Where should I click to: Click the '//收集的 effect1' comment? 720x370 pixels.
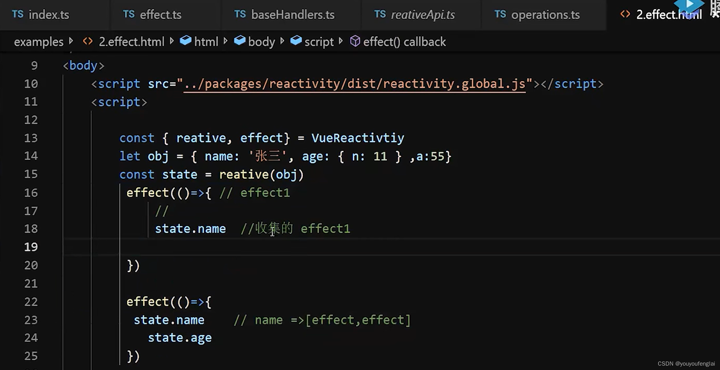295,228
